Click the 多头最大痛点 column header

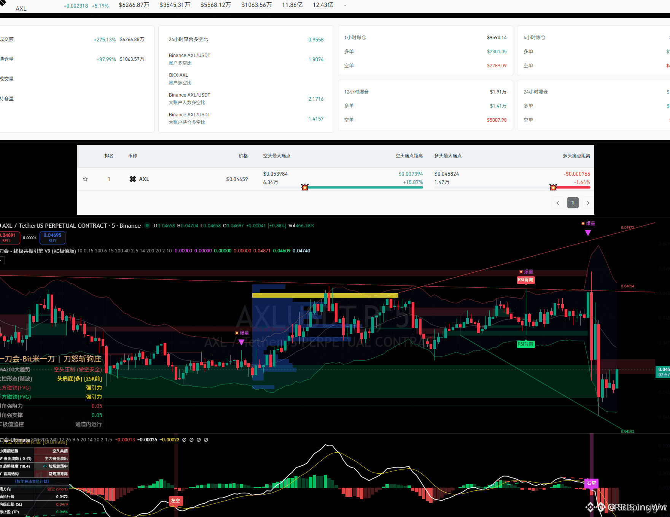(448, 156)
